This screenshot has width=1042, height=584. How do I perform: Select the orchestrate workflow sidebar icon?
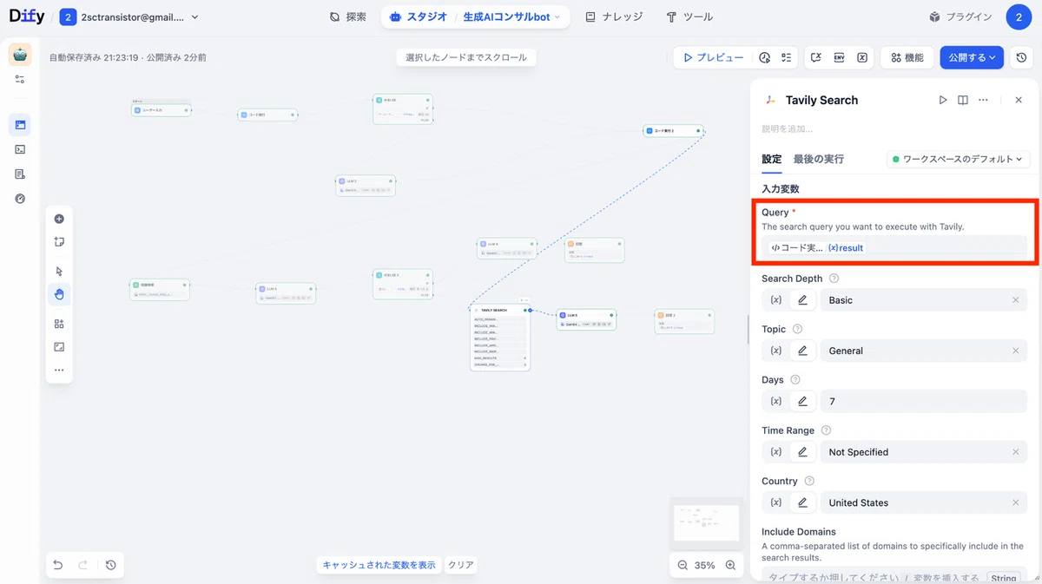[x=20, y=125]
